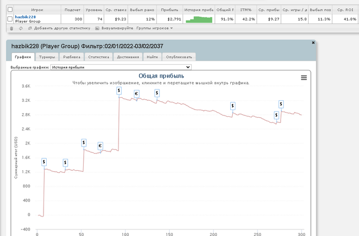359x236 pixels.
Task: Click the euro marker near the 1.8K level
Action: [100, 146]
